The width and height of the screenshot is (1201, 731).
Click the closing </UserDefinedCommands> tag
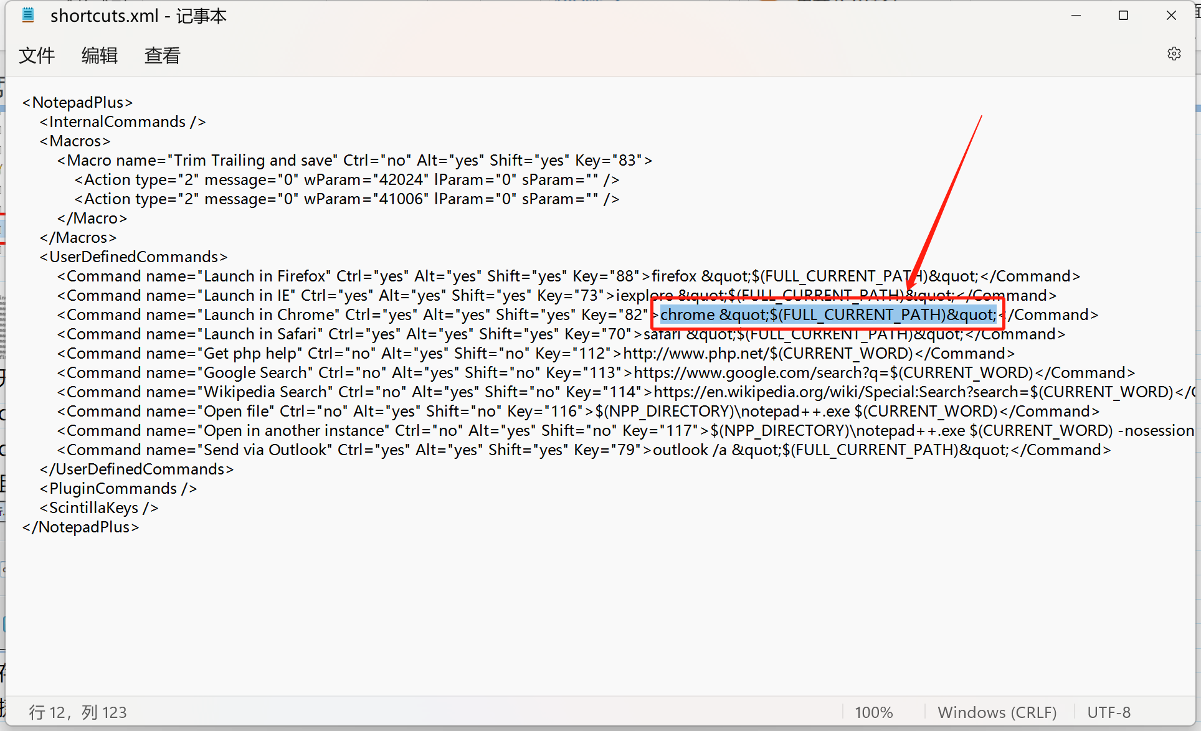[x=136, y=469]
